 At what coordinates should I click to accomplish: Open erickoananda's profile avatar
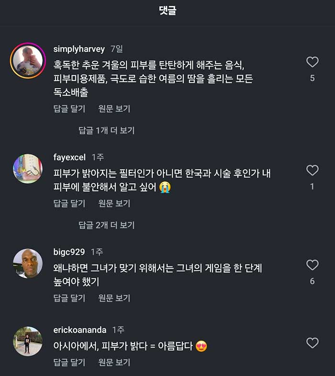click(28, 341)
